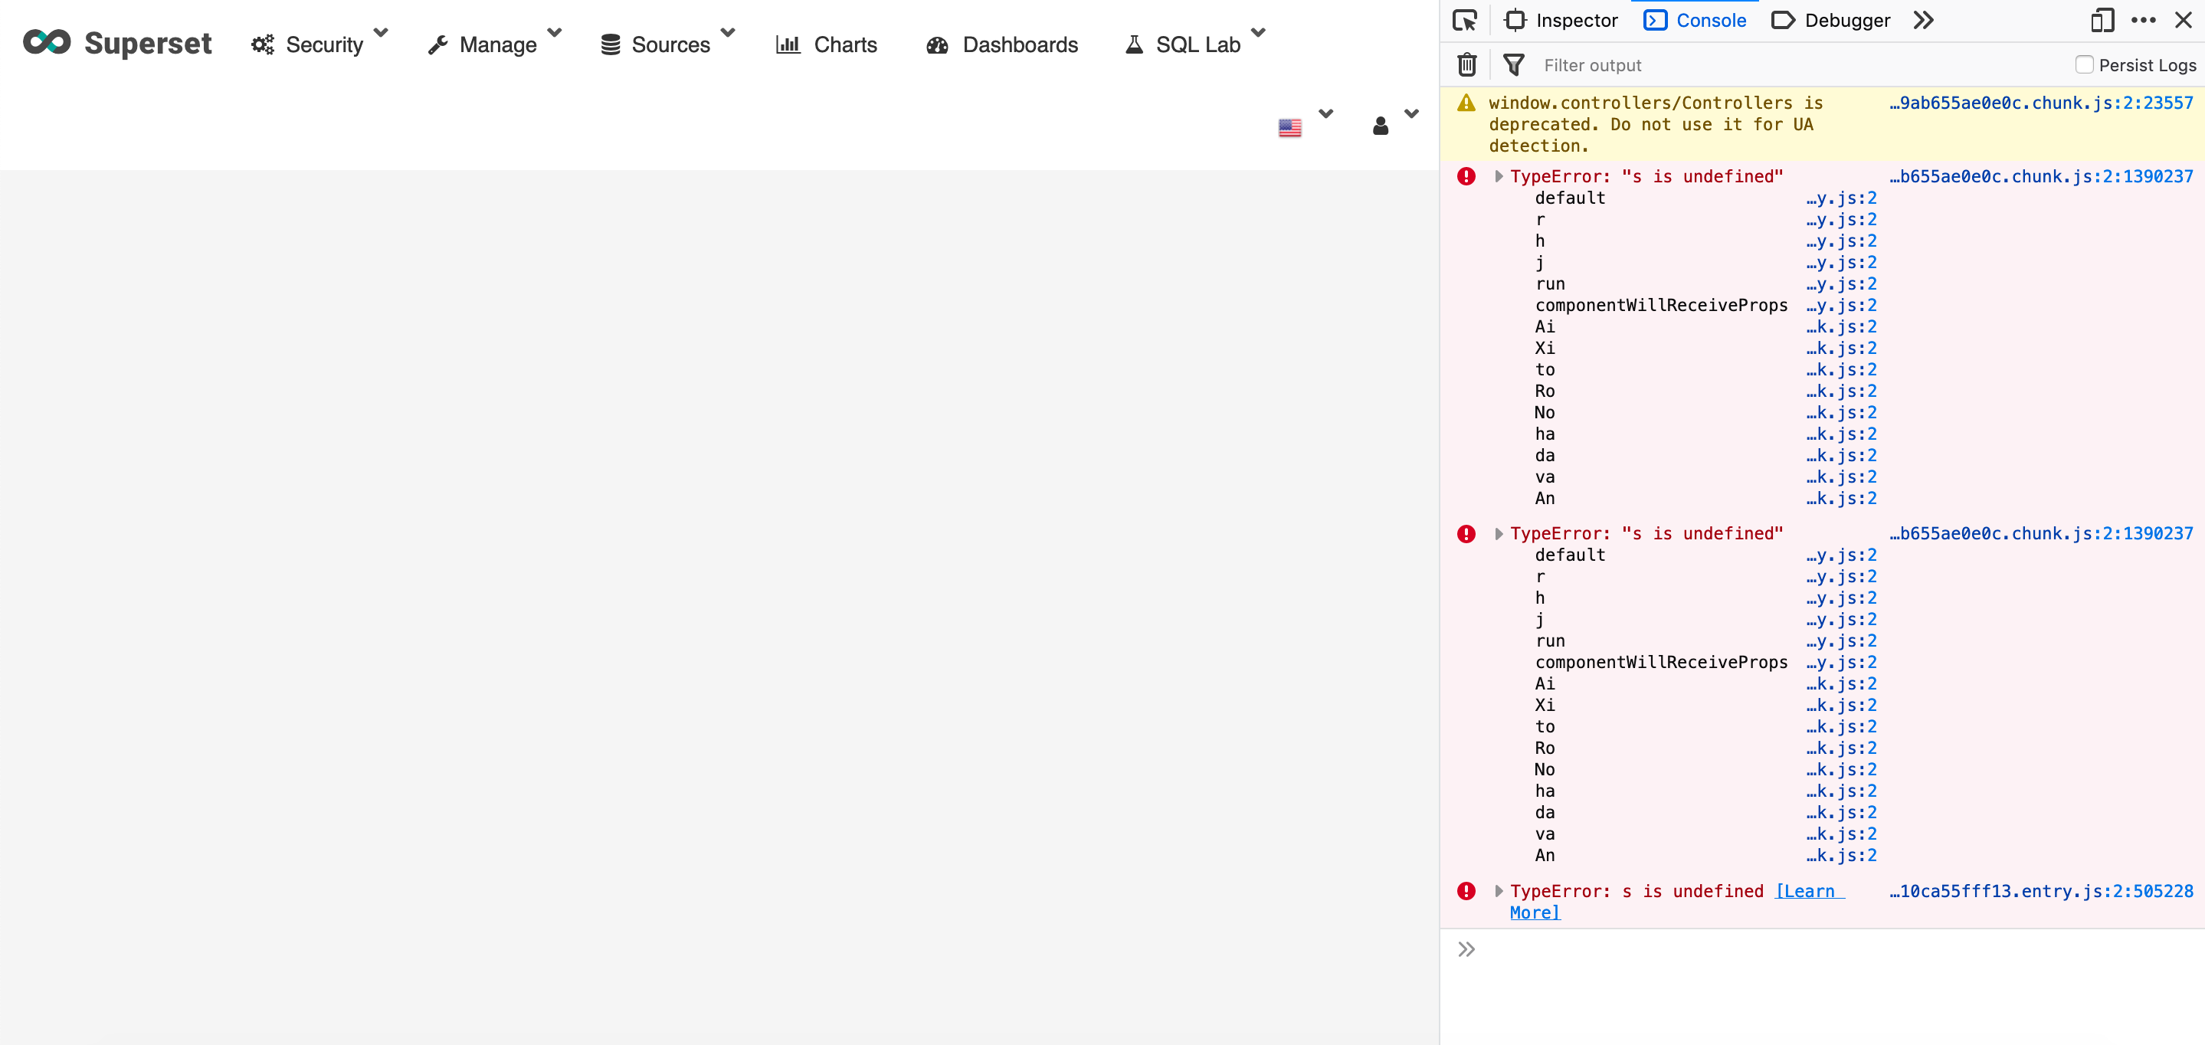Select the element picker tool in DevTools
The height and width of the screenshot is (1045, 2205).
point(1465,20)
